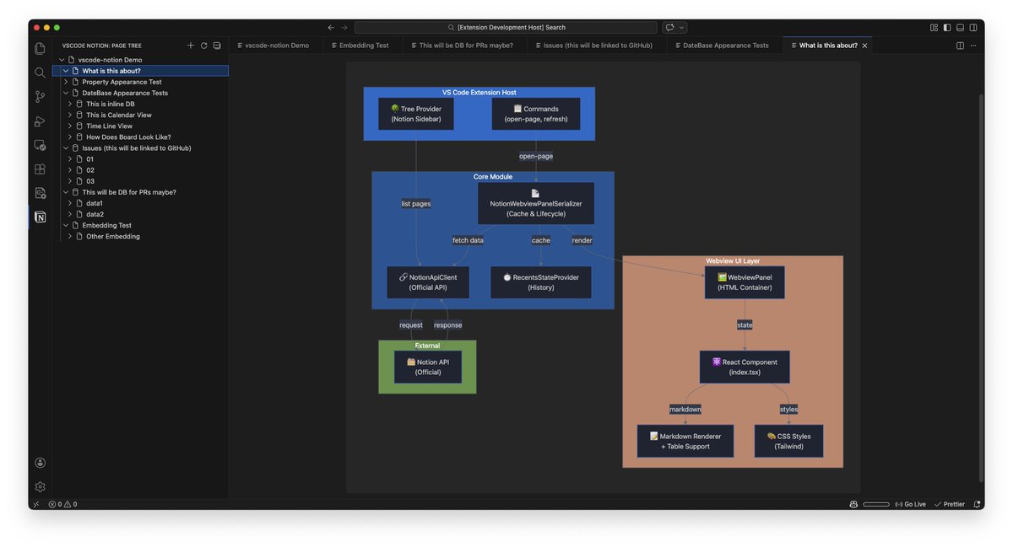Open the Notion sidebar view icon
Viewport: 1013px width, 547px height.
[x=40, y=217]
